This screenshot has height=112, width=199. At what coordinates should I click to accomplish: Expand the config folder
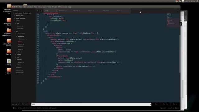tap(16, 55)
